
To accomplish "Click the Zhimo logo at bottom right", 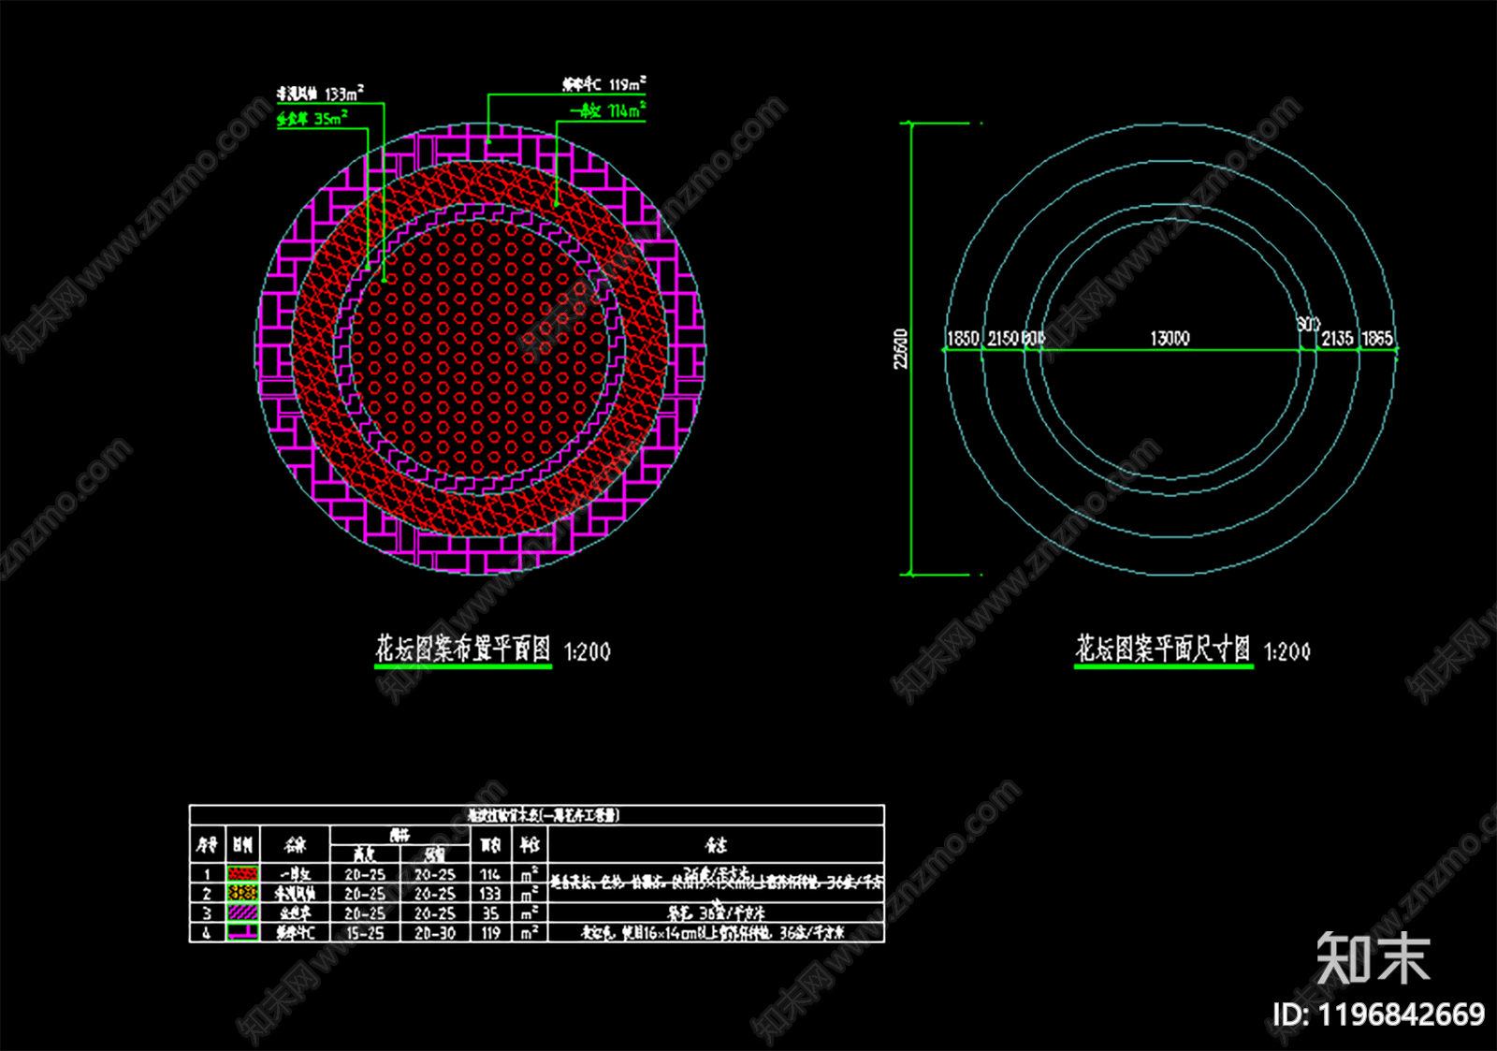I will [1373, 958].
